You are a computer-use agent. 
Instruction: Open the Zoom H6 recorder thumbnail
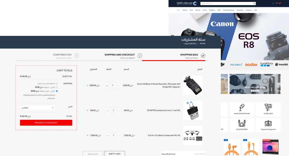coord(193,85)
